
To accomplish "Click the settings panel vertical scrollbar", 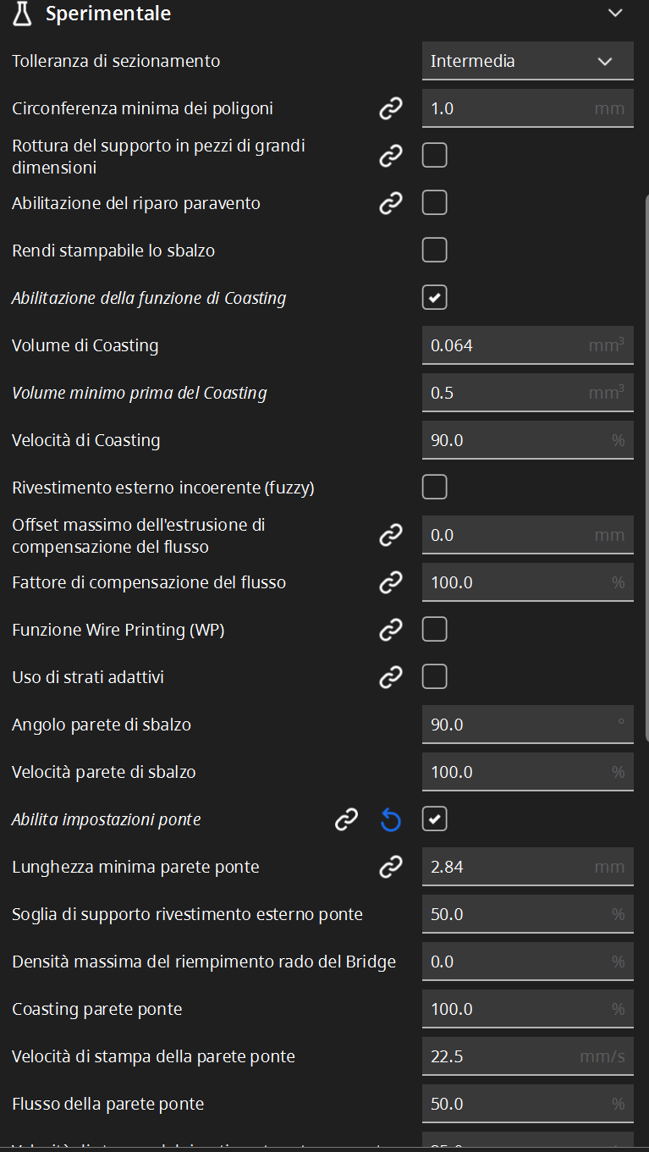I will coord(646,466).
